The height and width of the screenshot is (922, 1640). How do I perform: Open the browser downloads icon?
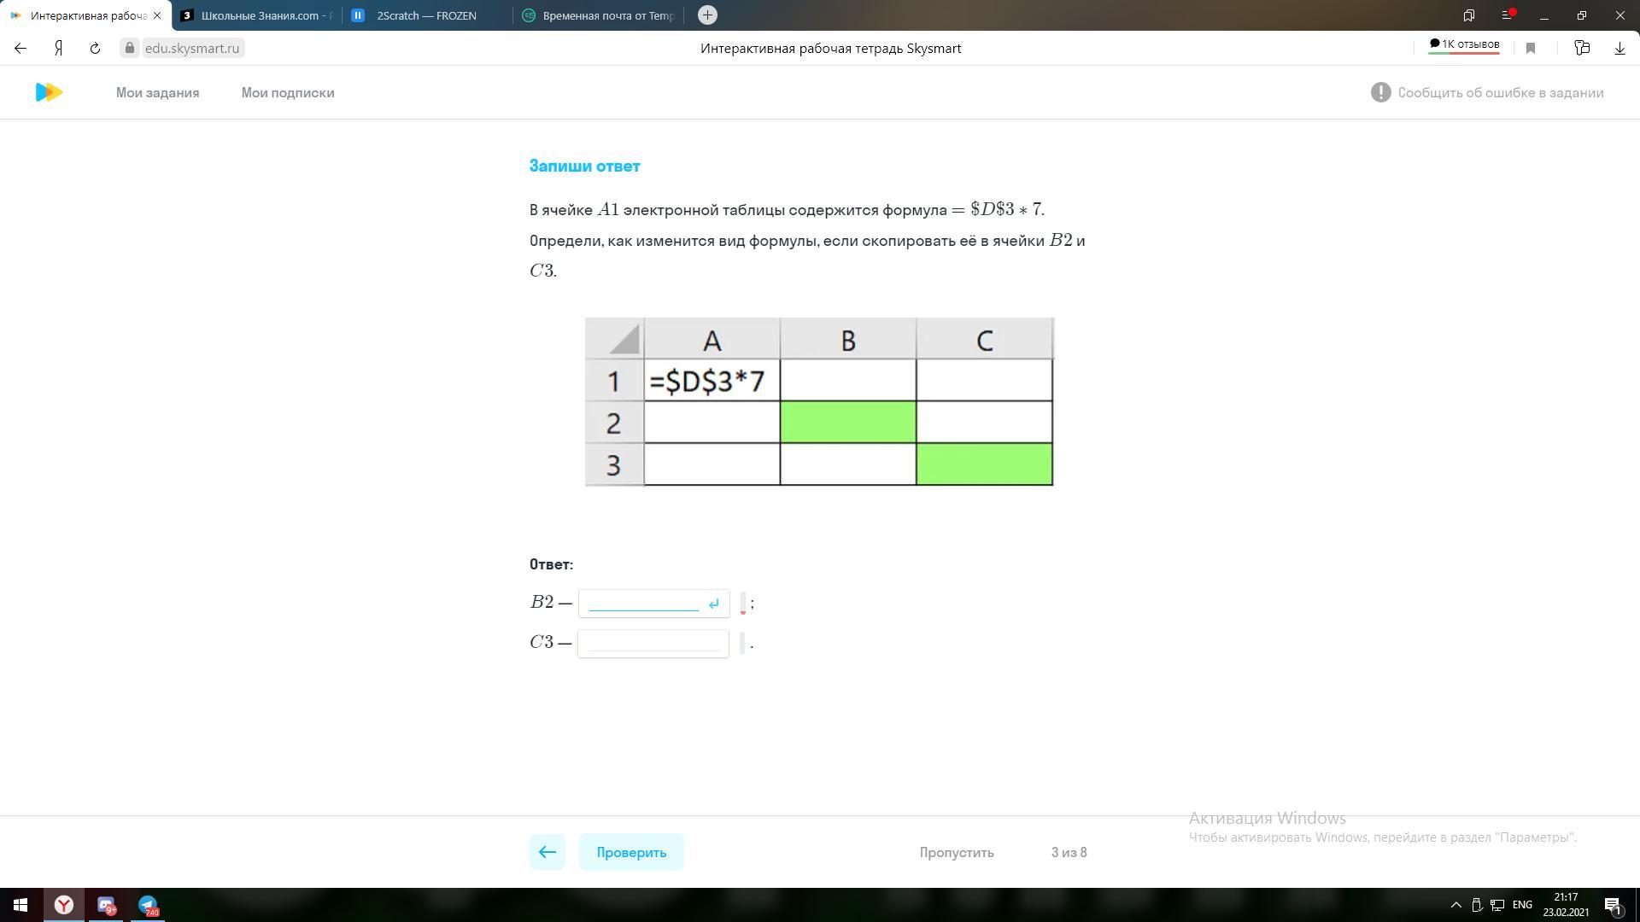coord(1619,49)
